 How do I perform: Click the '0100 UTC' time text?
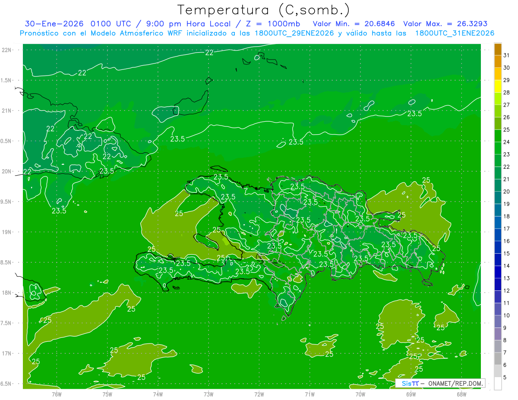point(111,24)
